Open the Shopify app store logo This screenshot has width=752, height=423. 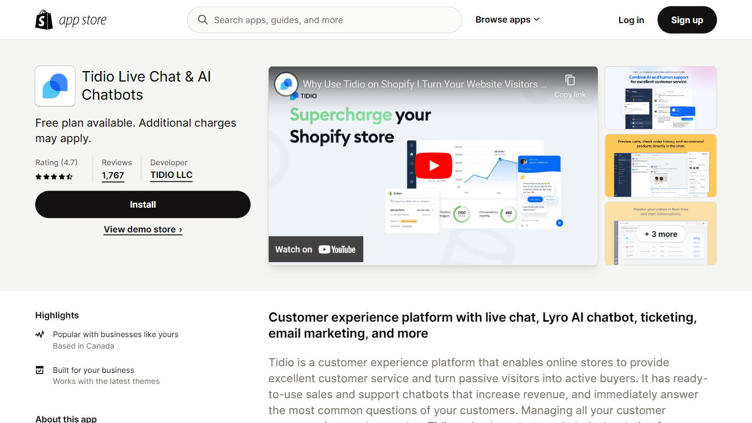click(70, 20)
